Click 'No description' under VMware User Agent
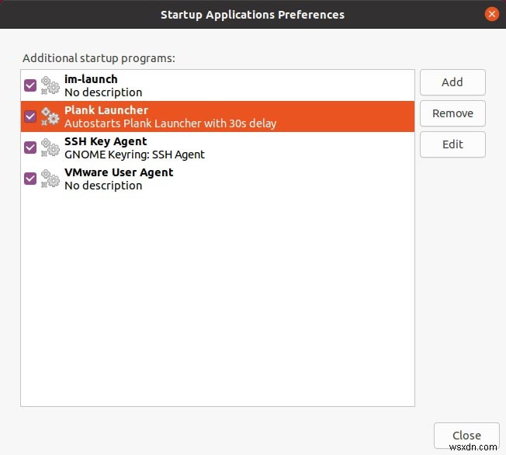 tap(103, 186)
